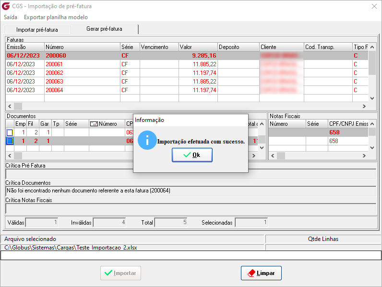382x287 pixels.
Task: Click the Crítica Pré Fatura text box
Action: click(191, 174)
